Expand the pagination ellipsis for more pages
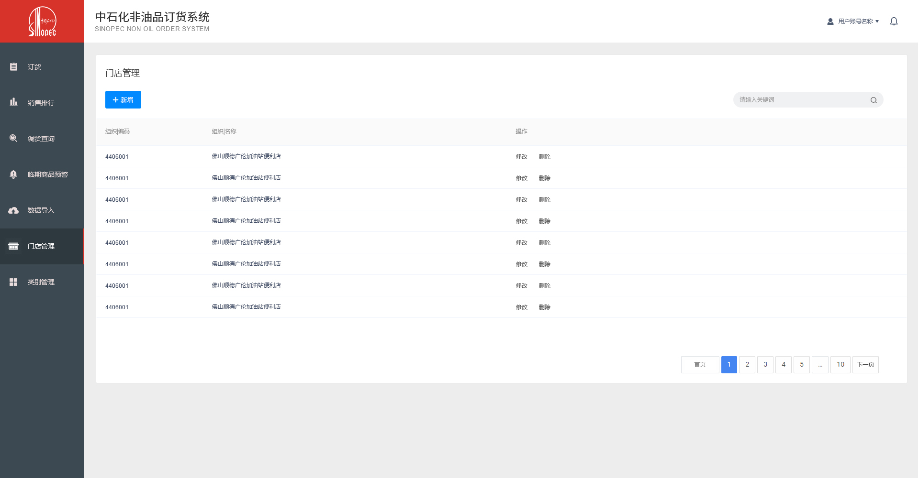 819,365
